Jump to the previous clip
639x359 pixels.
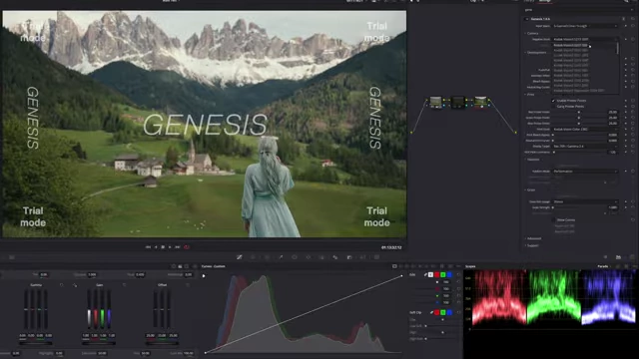(x=148, y=247)
